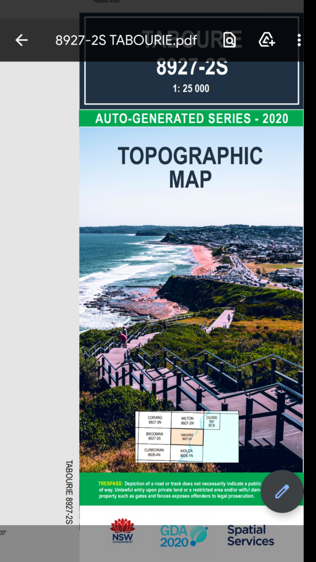
Task: Select the CORANG 8927-3N index cell
Action: (x=155, y=420)
